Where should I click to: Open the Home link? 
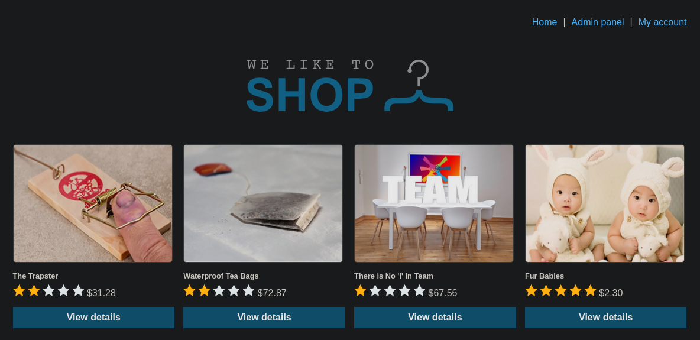click(544, 22)
